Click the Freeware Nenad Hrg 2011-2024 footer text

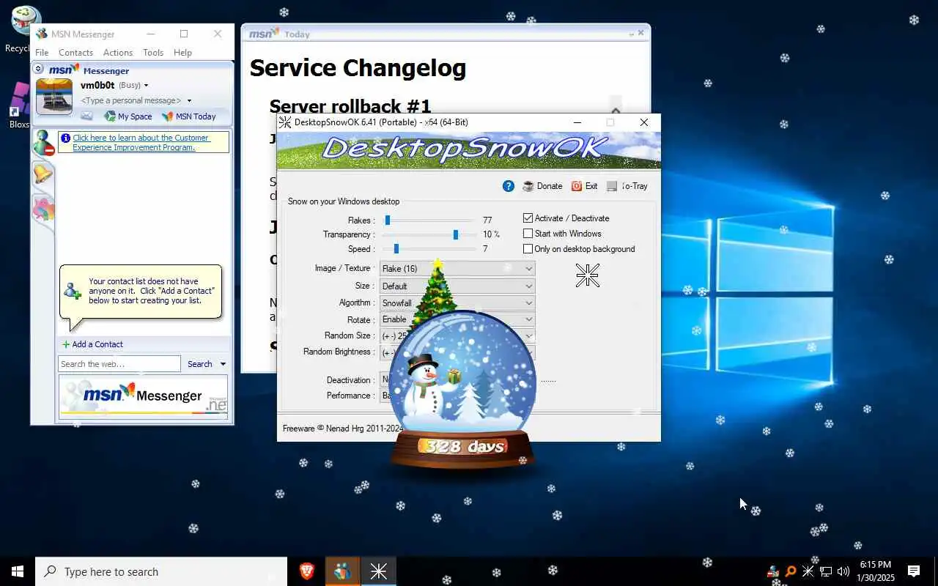[342, 429]
